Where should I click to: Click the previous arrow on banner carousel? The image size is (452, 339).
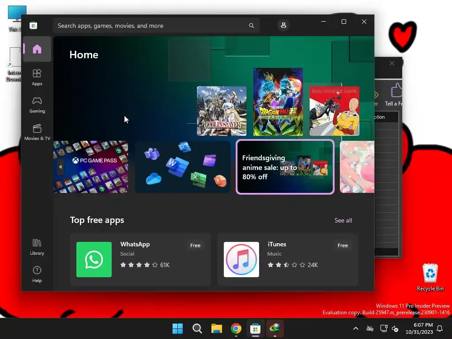click(60, 166)
